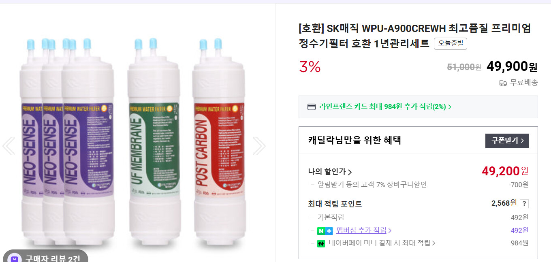Show the next product image
The image size is (551, 262).
(259, 146)
